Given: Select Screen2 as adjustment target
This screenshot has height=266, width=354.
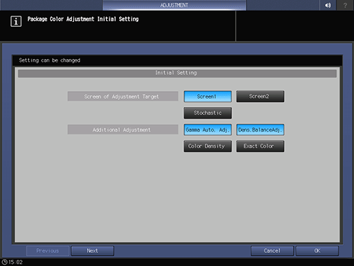Looking at the screenshot, I should [260, 97].
